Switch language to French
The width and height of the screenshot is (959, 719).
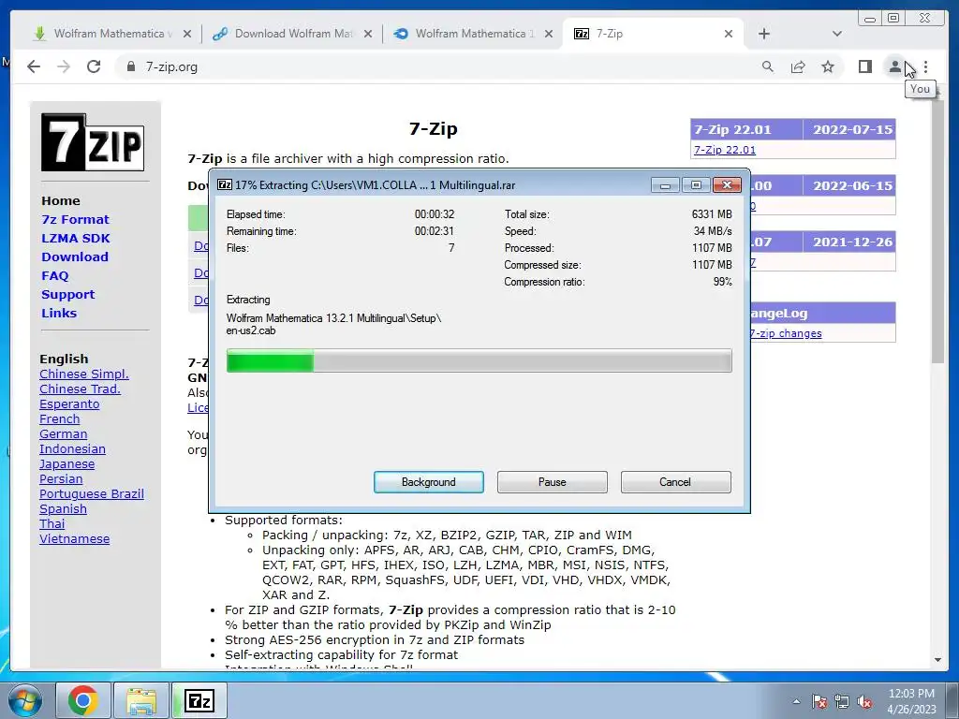59,418
